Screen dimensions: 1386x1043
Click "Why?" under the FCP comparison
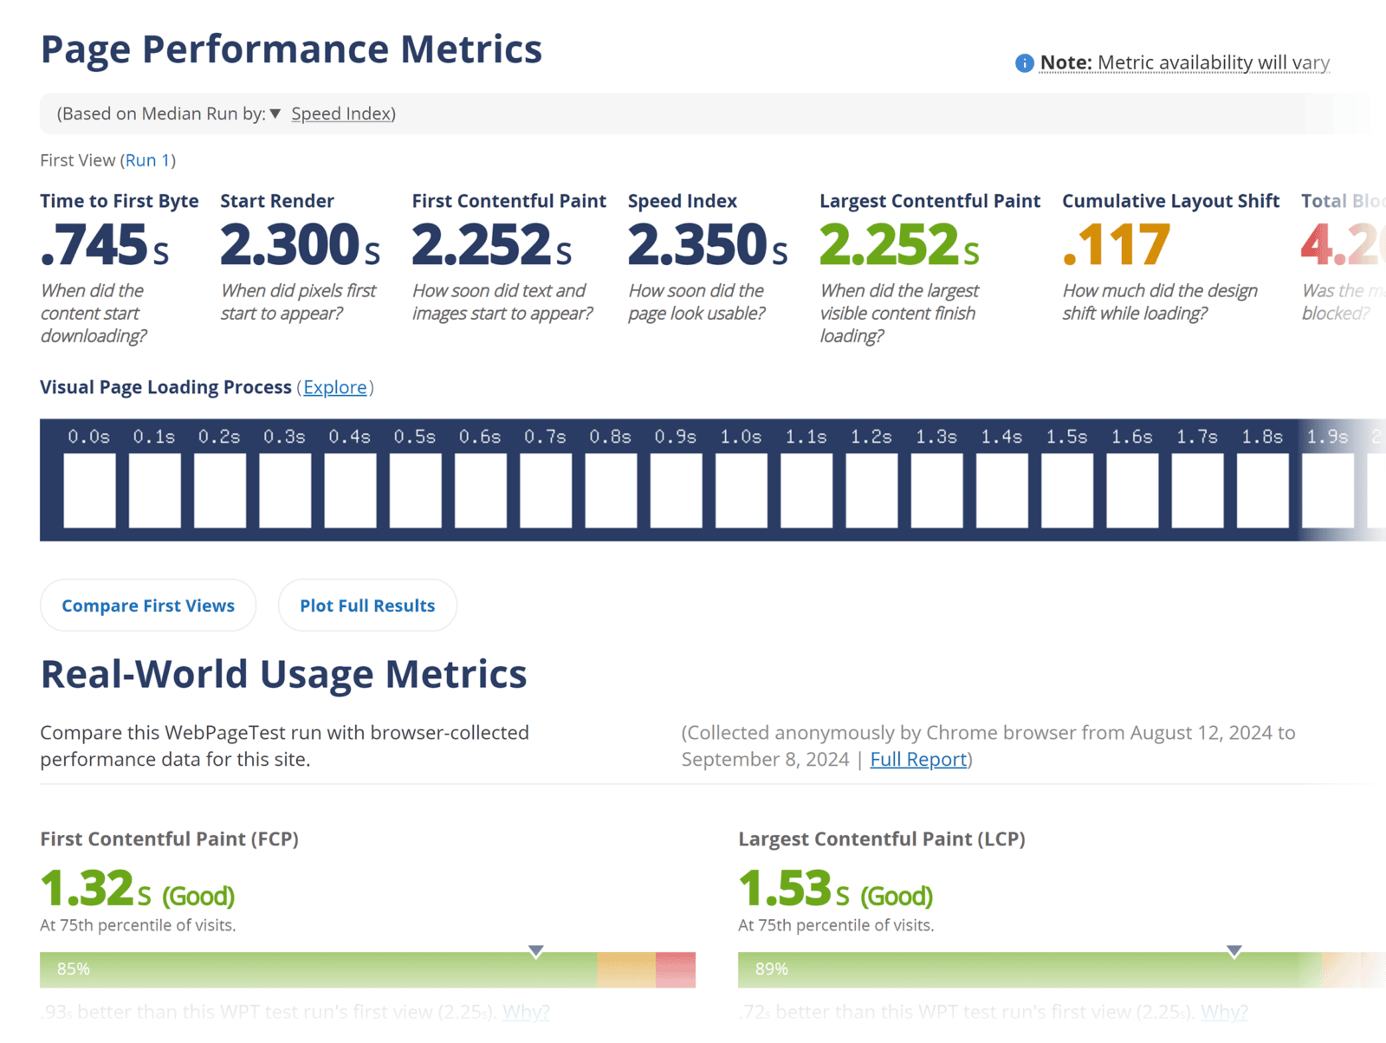[525, 1012]
